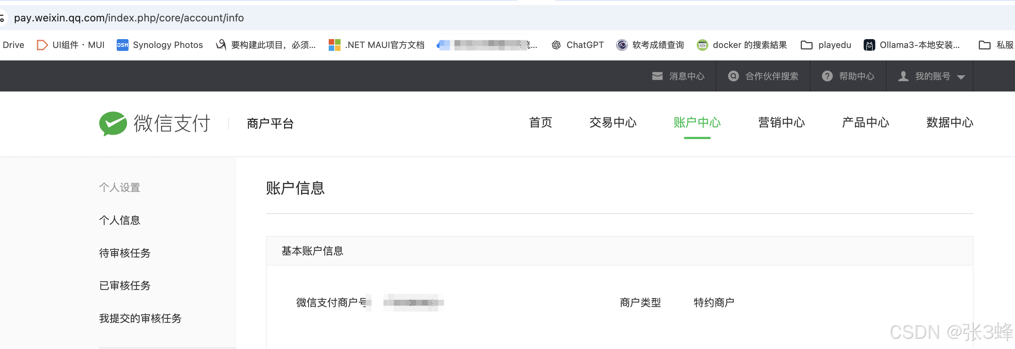The image size is (1015, 349).
Task: Click the 软考成绩查询 bookmark icon
Action: point(622,45)
